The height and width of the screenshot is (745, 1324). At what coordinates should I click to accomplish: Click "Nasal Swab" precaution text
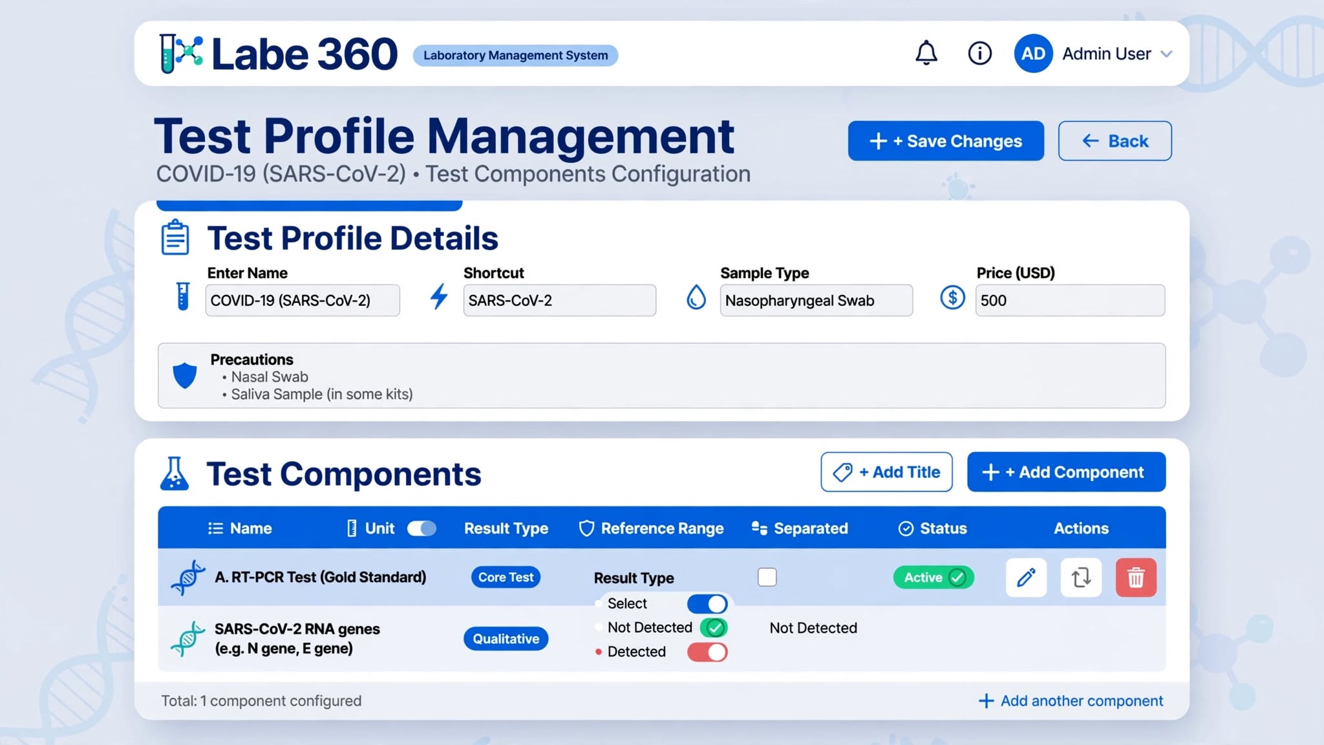click(x=270, y=376)
